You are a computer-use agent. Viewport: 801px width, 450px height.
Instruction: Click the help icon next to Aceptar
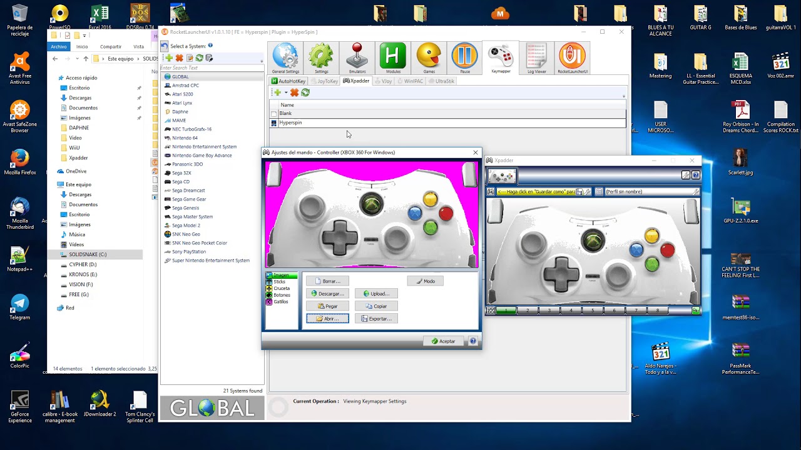coord(473,341)
